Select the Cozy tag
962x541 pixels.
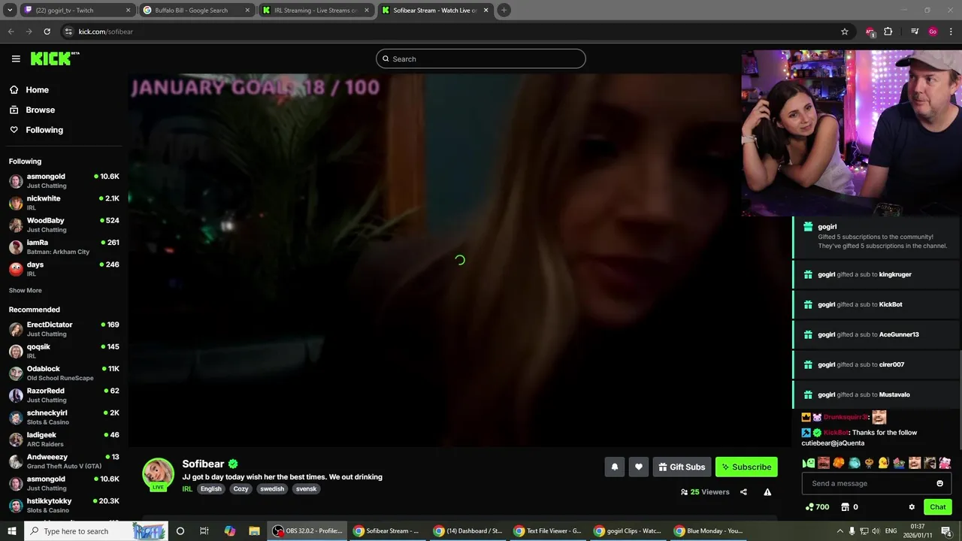point(240,489)
